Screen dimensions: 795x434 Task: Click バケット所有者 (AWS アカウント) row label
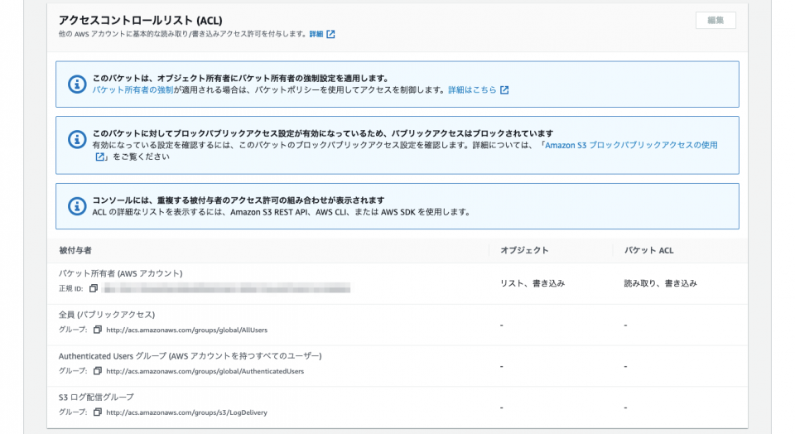(x=121, y=273)
